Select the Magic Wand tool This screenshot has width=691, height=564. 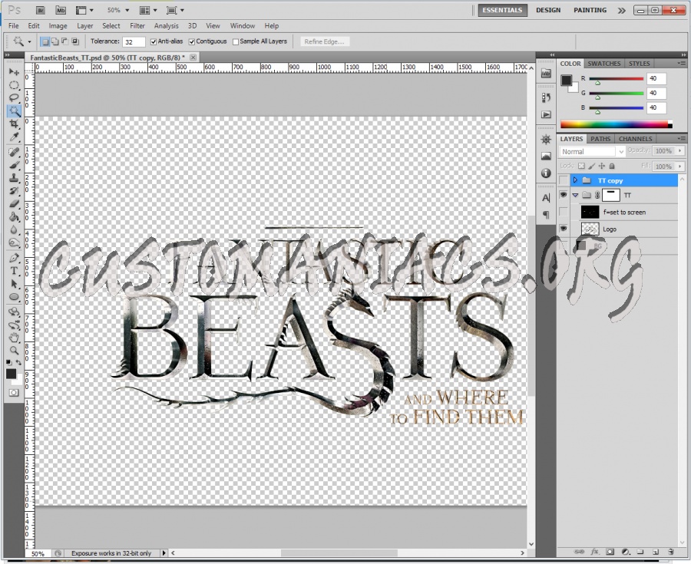click(14, 111)
